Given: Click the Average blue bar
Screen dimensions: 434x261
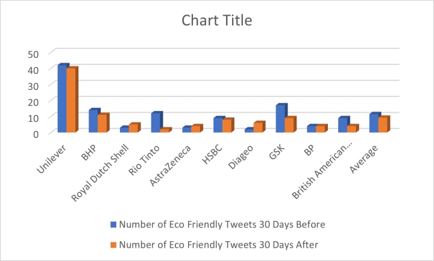Looking at the screenshot, I should [x=374, y=122].
